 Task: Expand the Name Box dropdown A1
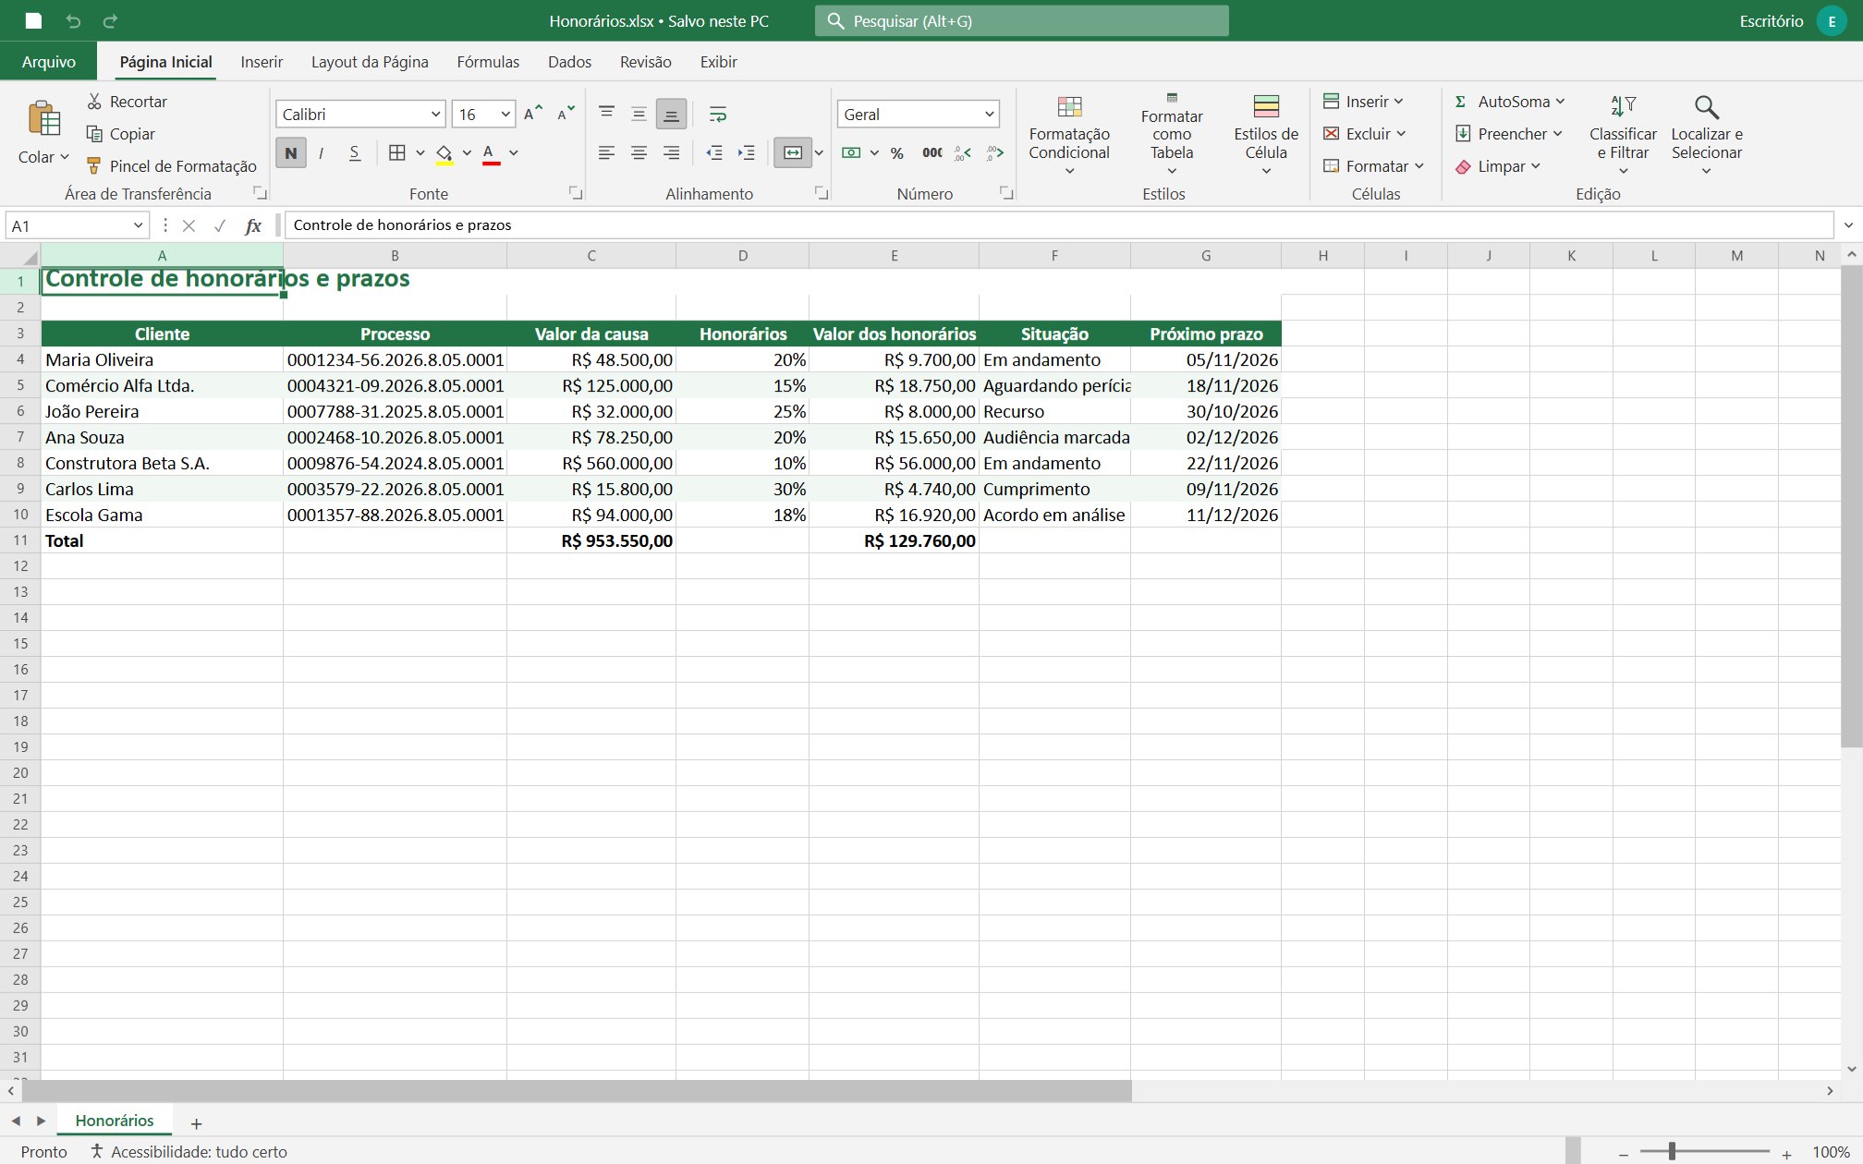pyautogui.click(x=138, y=225)
